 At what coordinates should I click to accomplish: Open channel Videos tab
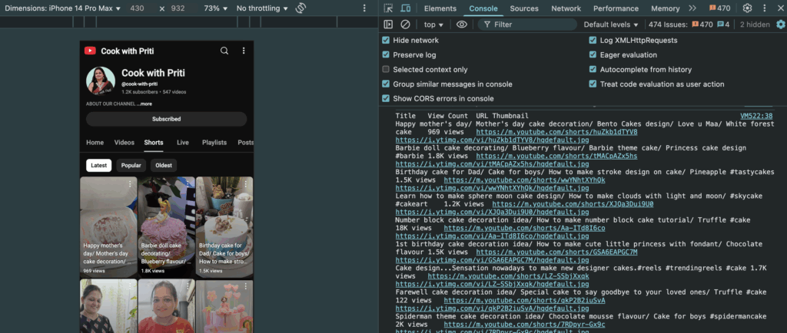[x=124, y=142]
